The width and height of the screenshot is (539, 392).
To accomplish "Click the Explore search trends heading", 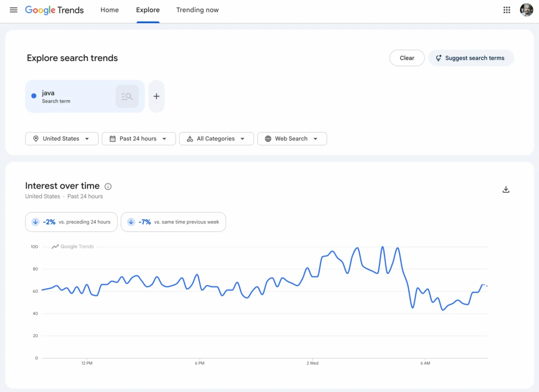I will (72, 58).
